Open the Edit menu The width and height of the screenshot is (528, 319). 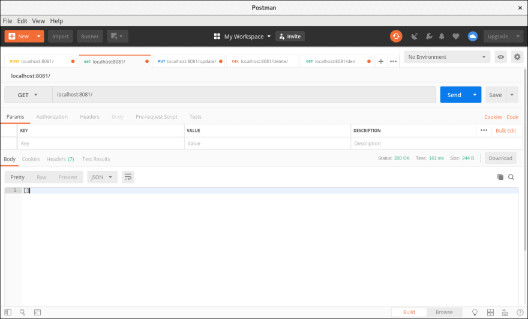coord(22,21)
